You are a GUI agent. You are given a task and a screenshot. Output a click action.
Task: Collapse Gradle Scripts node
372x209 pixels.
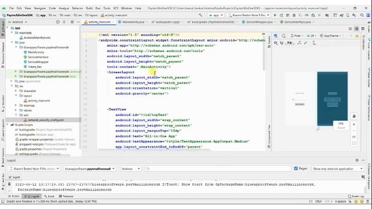8,125
